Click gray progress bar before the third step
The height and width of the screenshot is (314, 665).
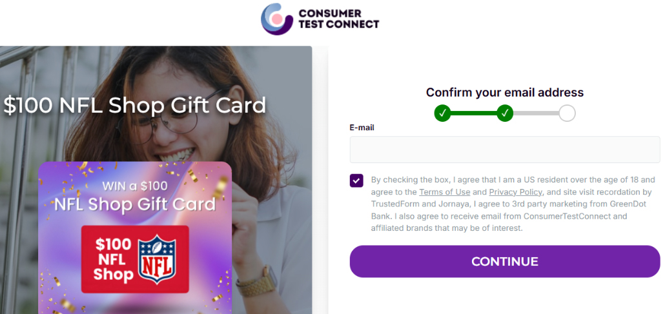536,113
